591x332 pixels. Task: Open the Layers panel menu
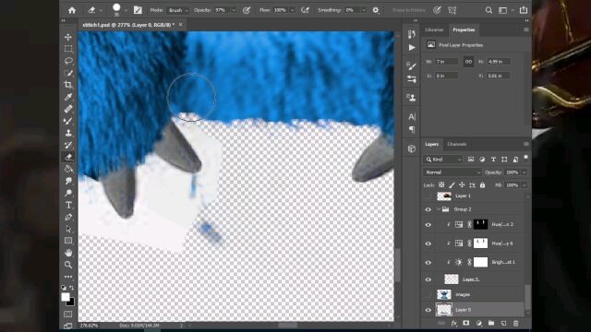point(526,144)
